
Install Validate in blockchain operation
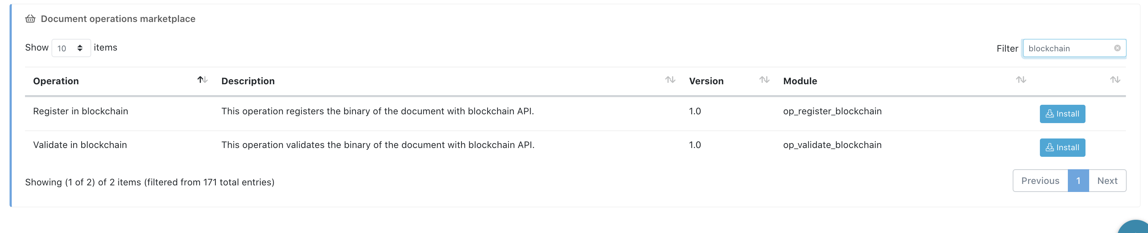(x=1062, y=147)
